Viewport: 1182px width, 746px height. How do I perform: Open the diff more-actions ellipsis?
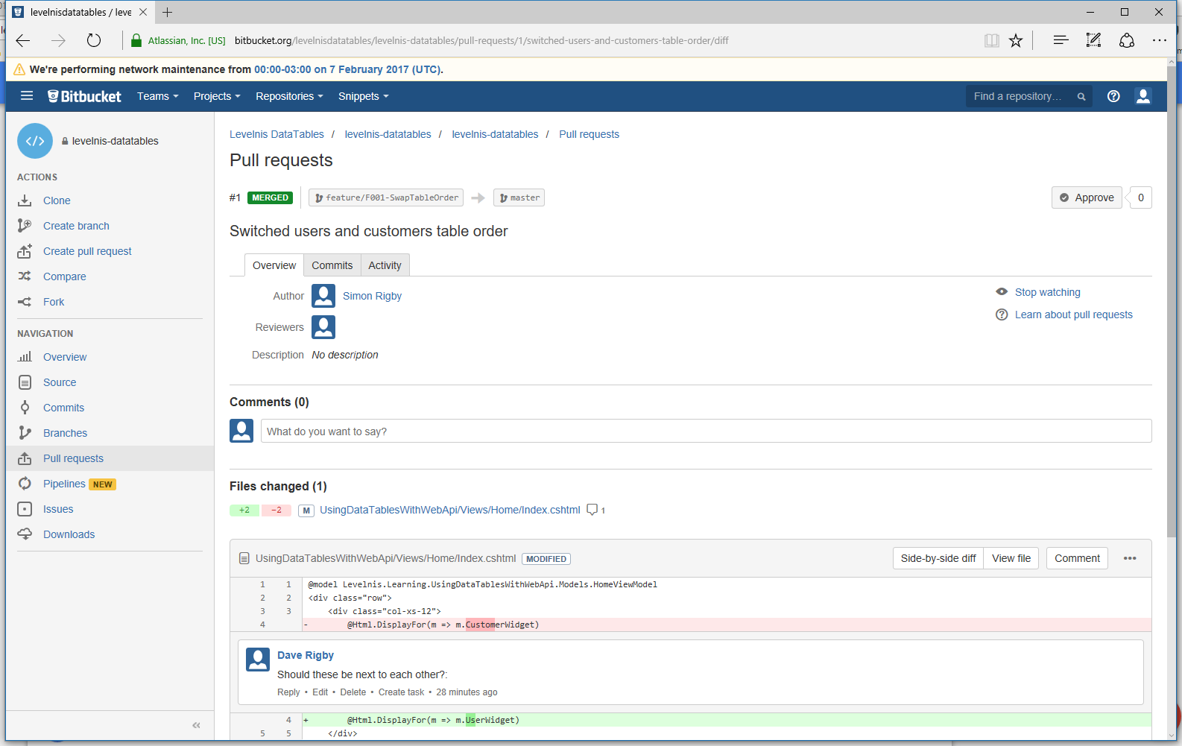coord(1130,558)
